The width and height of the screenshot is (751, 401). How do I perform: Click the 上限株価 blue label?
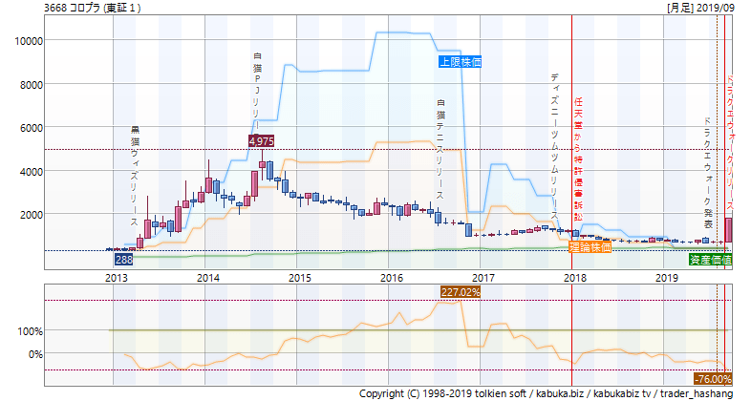(x=460, y=62)
